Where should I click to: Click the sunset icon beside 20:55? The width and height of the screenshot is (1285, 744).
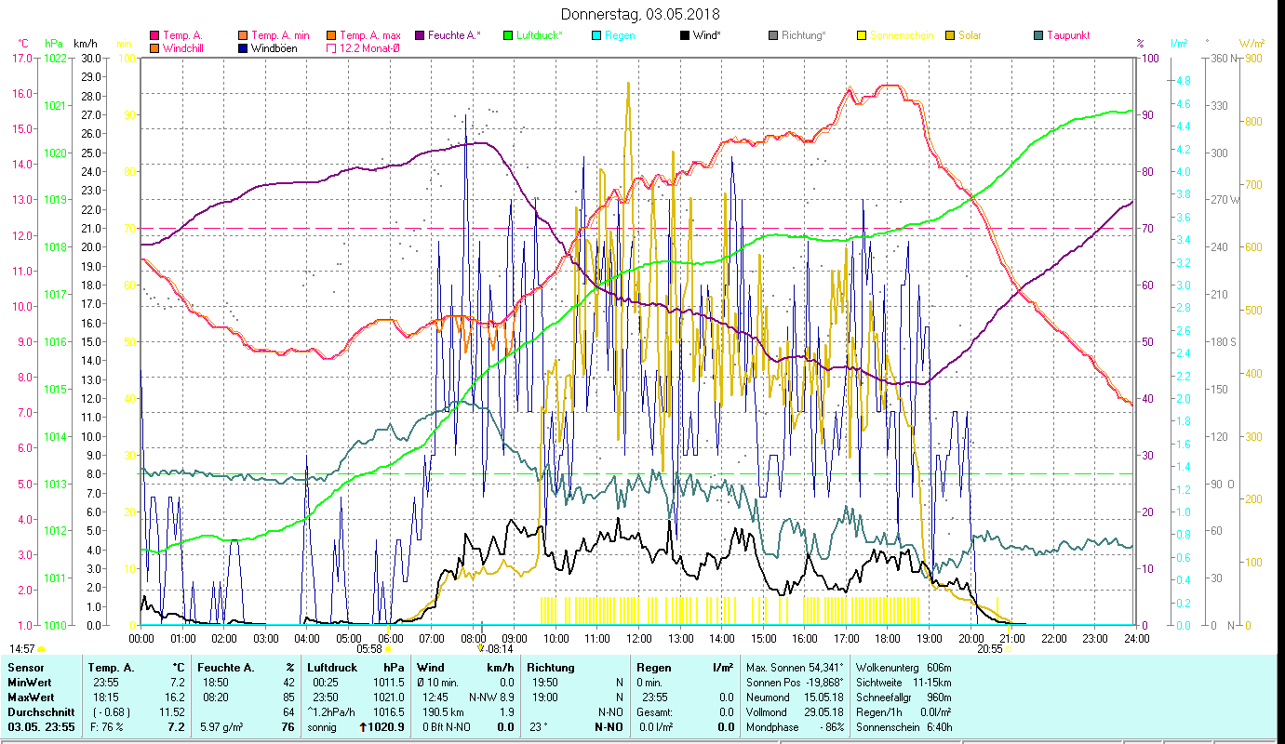(x=1009, y=649)
